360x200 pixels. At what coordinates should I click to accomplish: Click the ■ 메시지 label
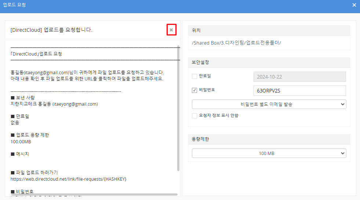point(20,154)
